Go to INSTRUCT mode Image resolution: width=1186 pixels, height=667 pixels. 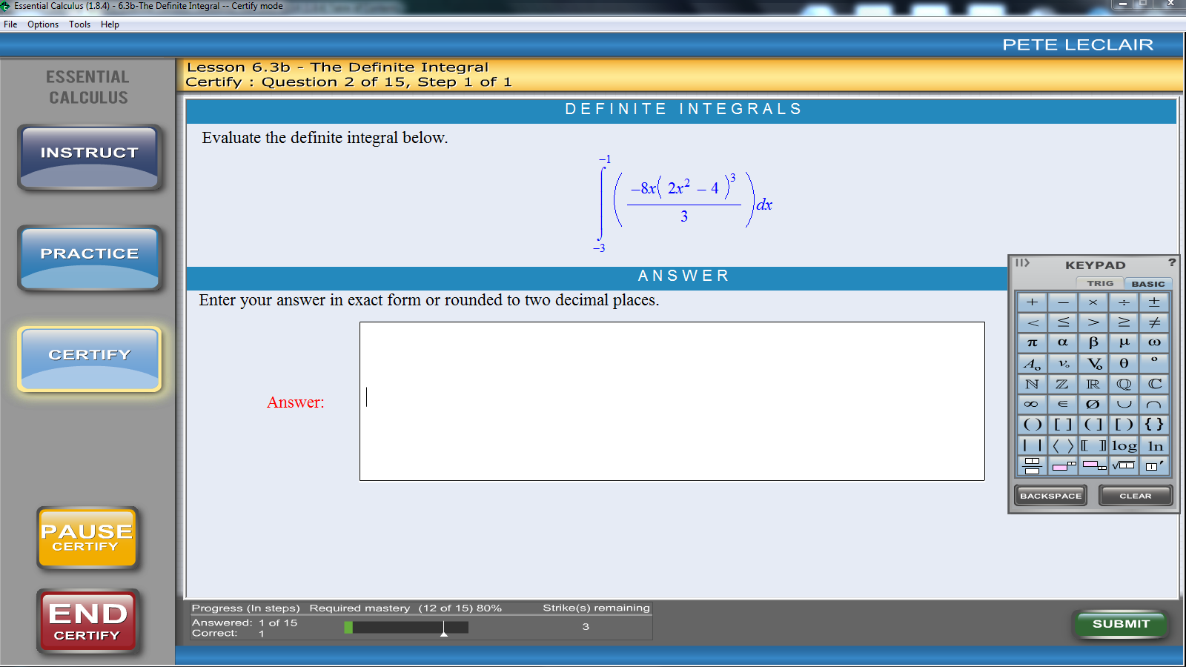click(90, 156)
